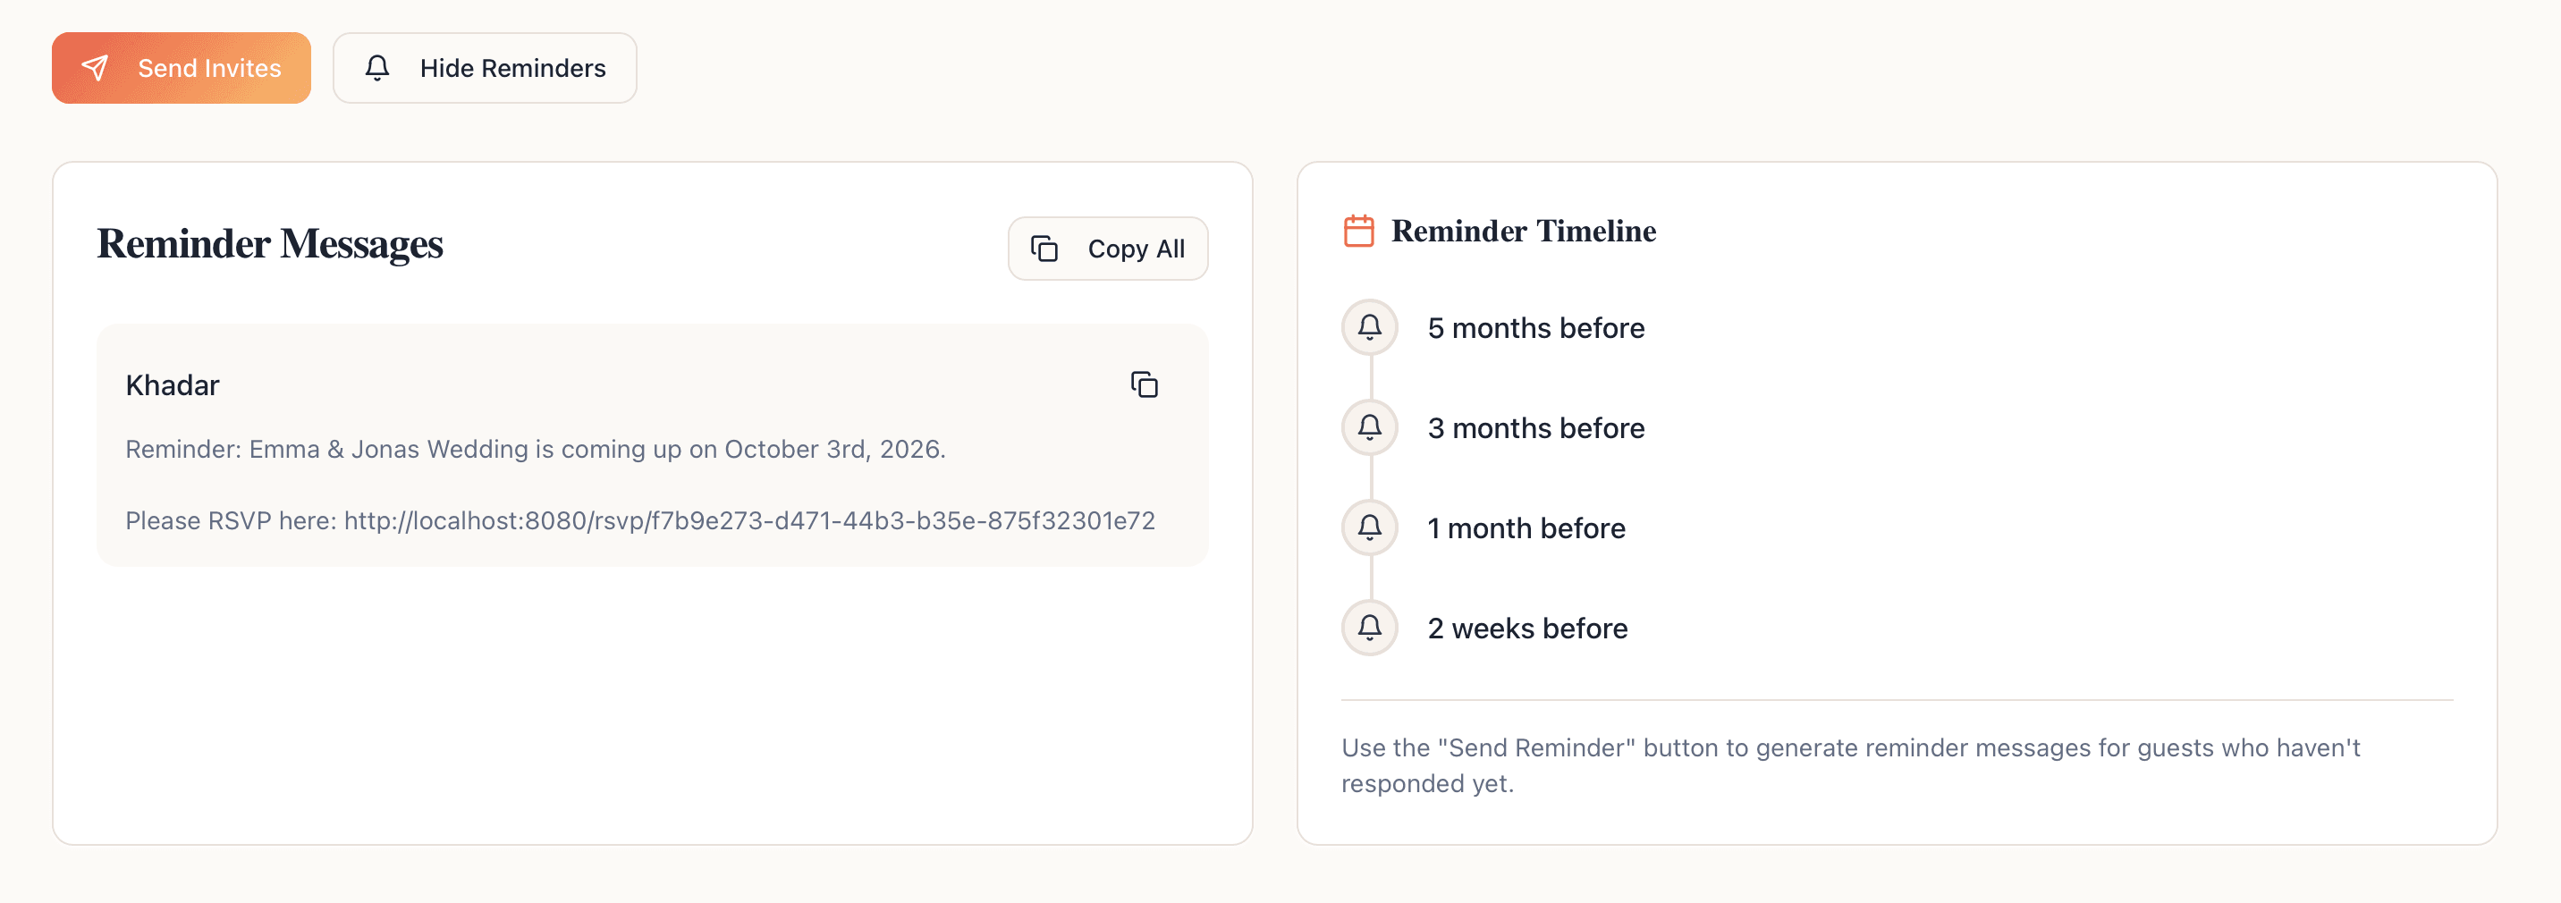
Task: Select the bell icon for 2 weeks before
Action: click(1369, 628)
